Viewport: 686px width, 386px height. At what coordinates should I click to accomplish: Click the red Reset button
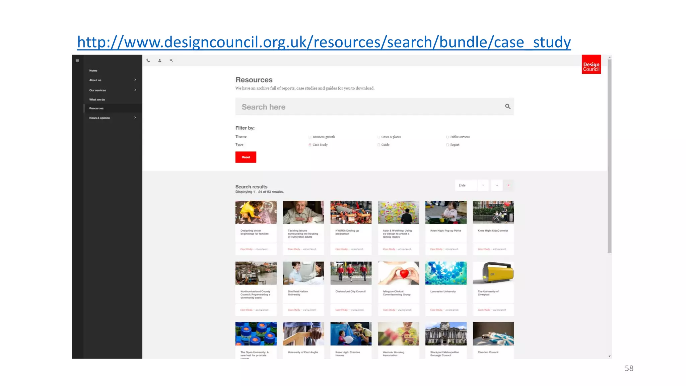click(246, 157)
